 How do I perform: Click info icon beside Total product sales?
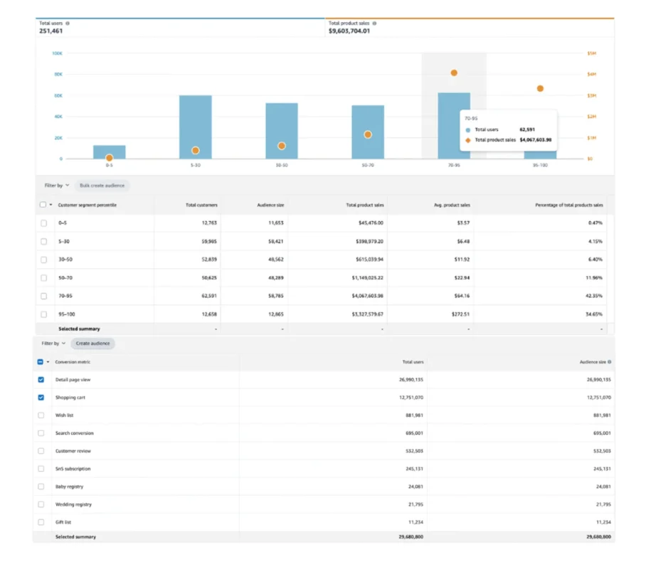(374, 23)
